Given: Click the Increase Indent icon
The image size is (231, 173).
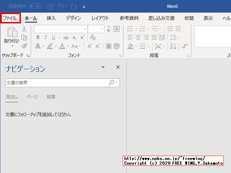Looking at the screenshot, I should pyautogui.click(x=178, y=29).
